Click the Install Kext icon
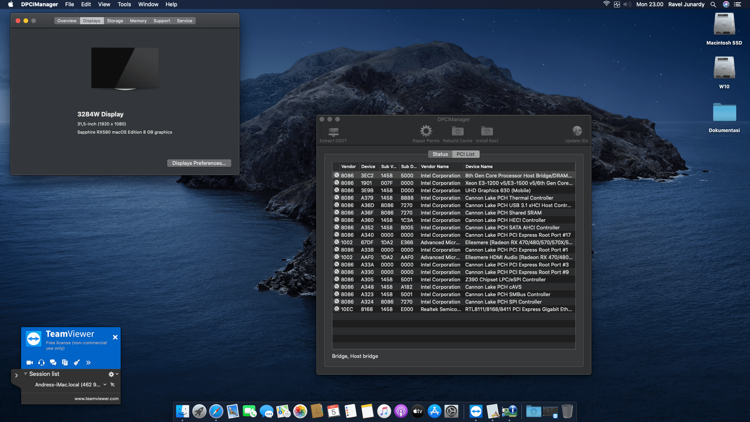Viewport: 750px width, 422px height. [x=487, y=131]
